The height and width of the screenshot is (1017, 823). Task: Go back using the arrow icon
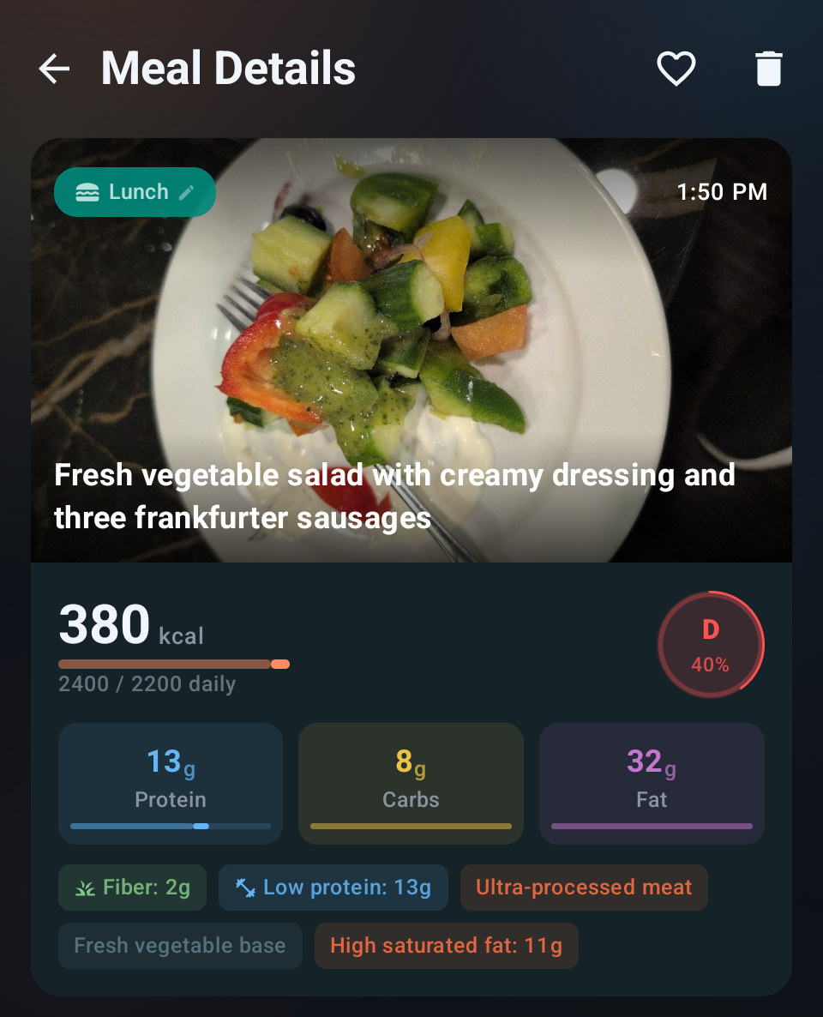[x=54, y=69]
